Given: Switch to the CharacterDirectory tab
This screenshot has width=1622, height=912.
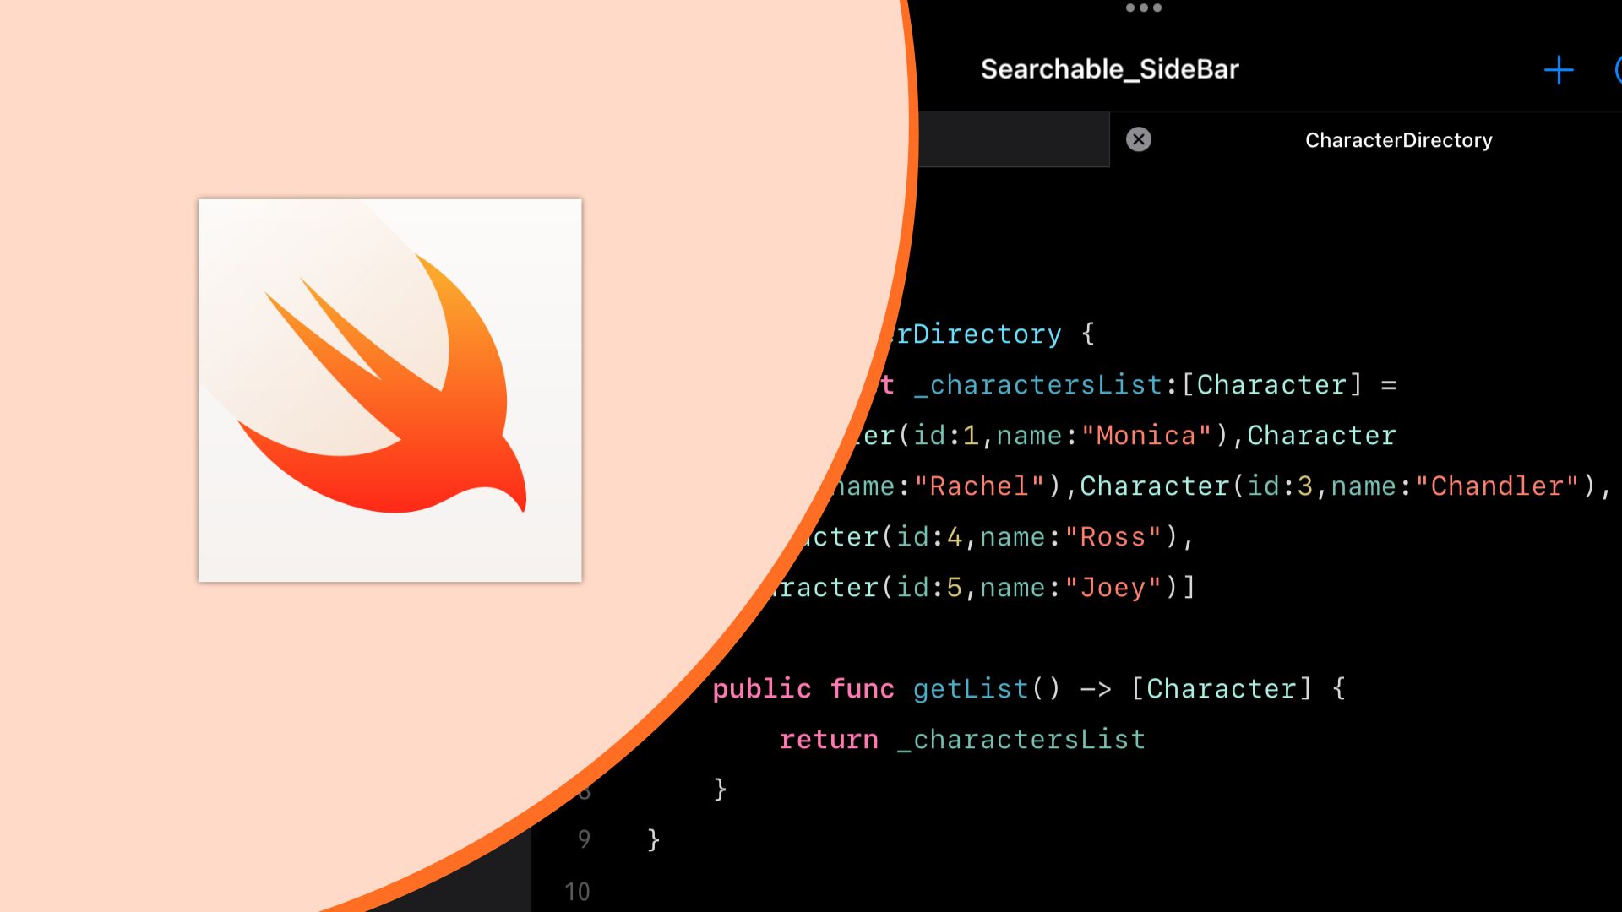Looking at the screenshot, I should point(1398,140).
